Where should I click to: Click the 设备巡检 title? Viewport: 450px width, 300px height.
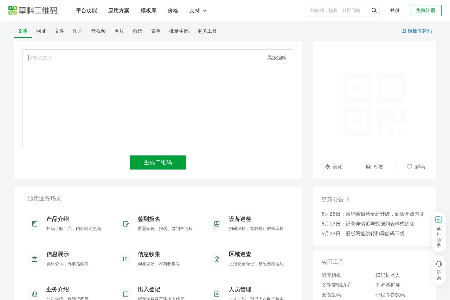240,219
